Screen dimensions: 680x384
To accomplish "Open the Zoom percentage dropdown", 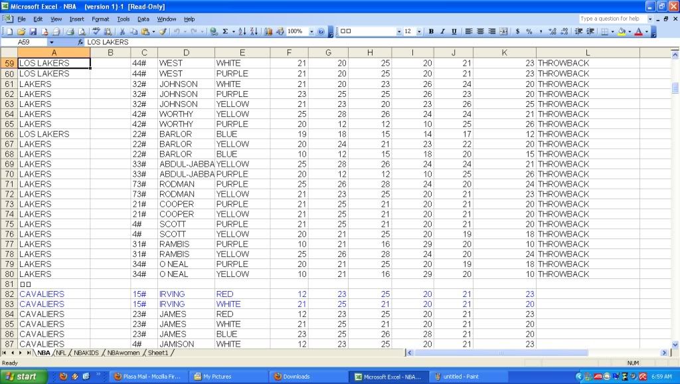I will tap(311, 31).
